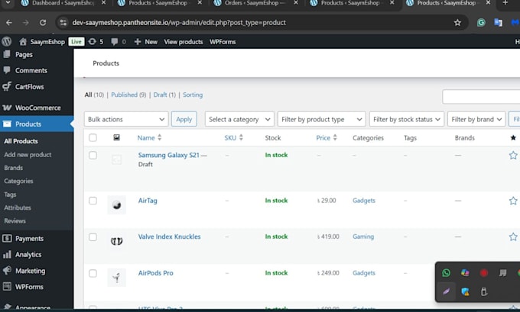Image resolution: width=520 pixels, height=312 pixels.
Task: Show only Draft products
Action: pyautogui.click(x=160, y=95)
